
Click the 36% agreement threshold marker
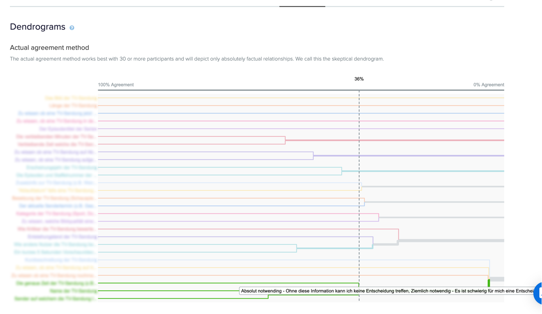[359, 79]
